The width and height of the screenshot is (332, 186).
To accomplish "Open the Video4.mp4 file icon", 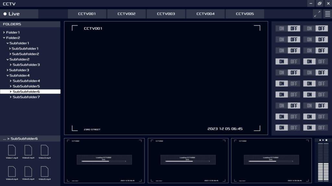I will [x=12, y=172].
